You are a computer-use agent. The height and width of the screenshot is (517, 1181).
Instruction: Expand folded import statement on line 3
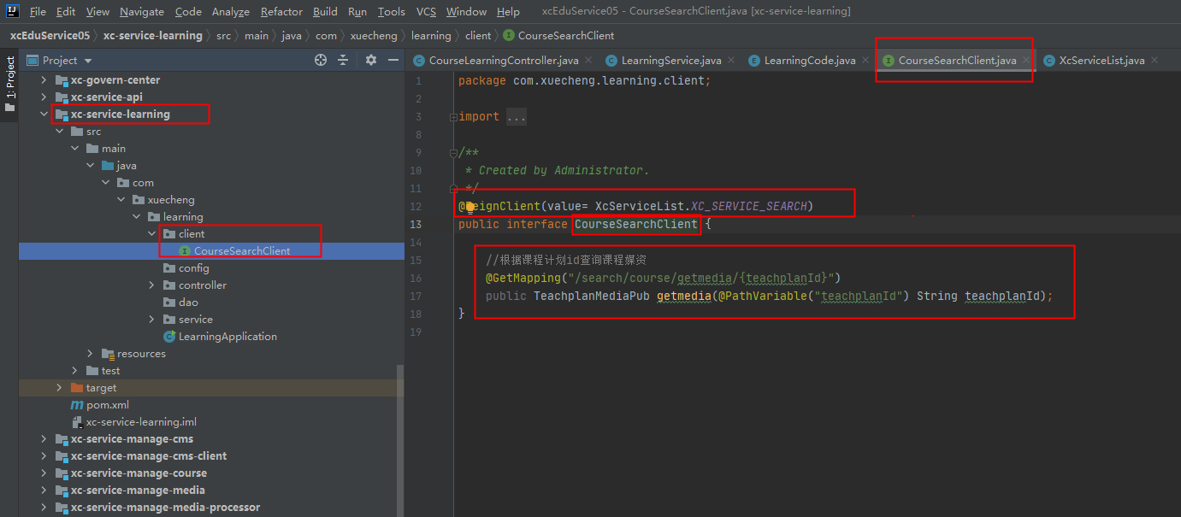pyautogui.click(x=453, y=117)
